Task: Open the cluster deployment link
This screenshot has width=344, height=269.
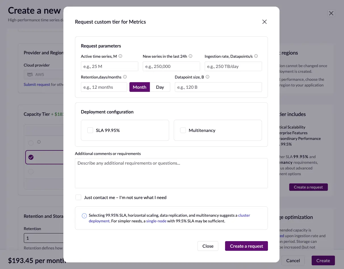Action: click(x=244, y=215)
